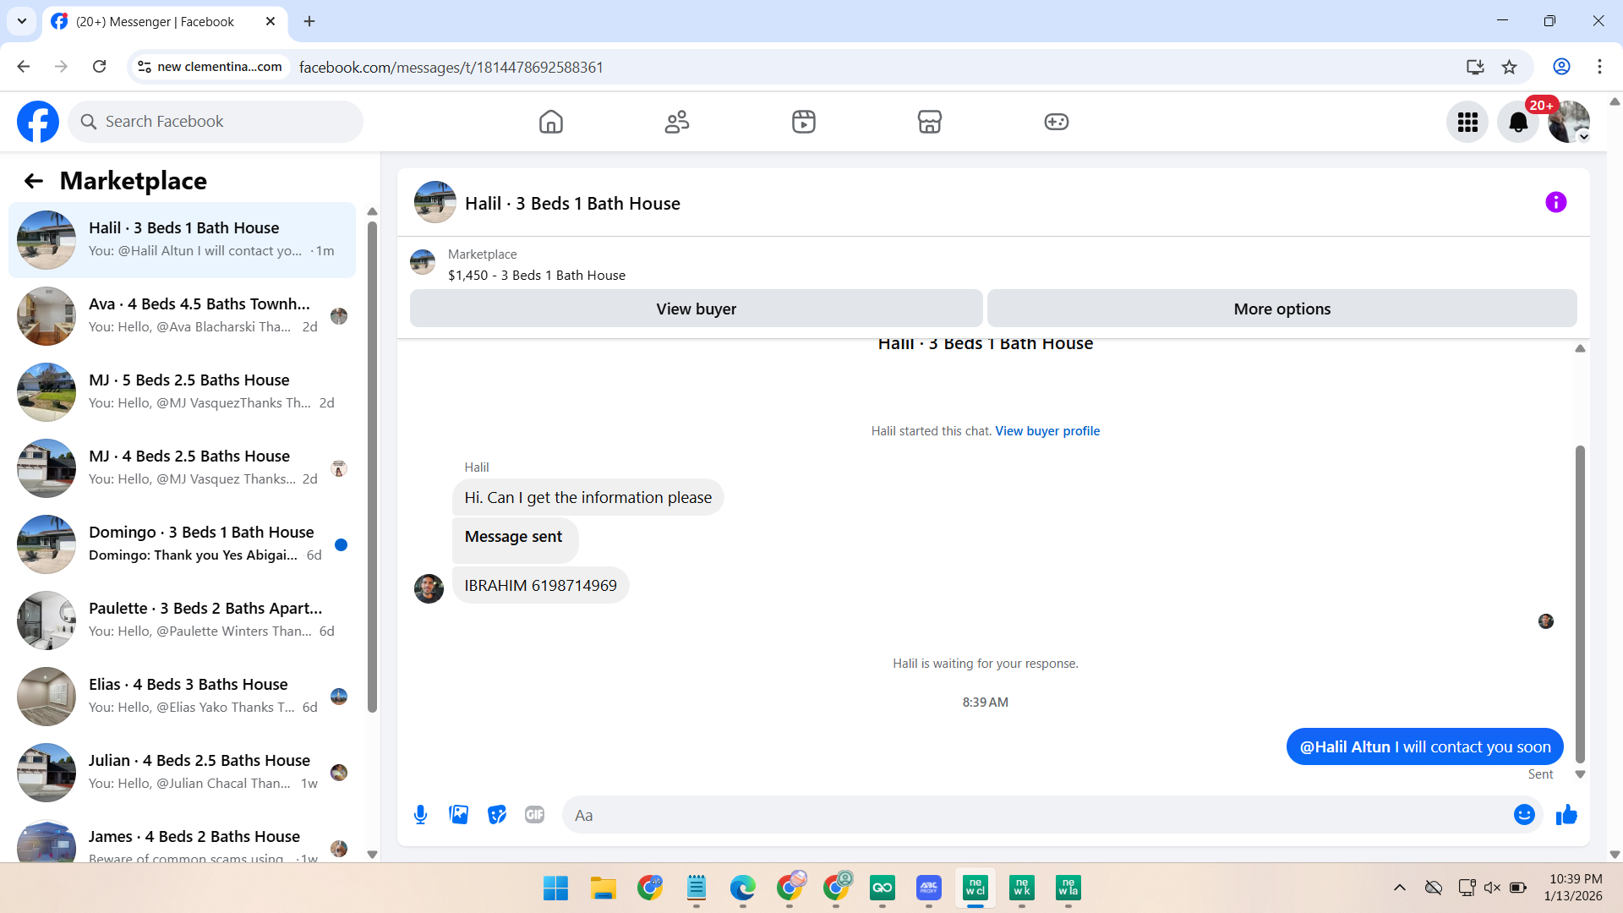Open the Chrome tab search dropdown
Screen dimensions: 1623x913
click(x=21, y=21)
